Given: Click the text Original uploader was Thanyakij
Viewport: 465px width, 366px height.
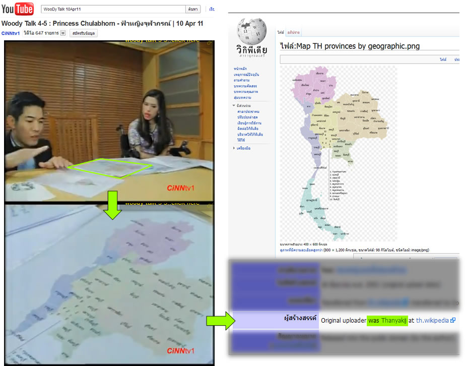Looking at the screenshot, I should pyautogui.click(x=364, y=320).
